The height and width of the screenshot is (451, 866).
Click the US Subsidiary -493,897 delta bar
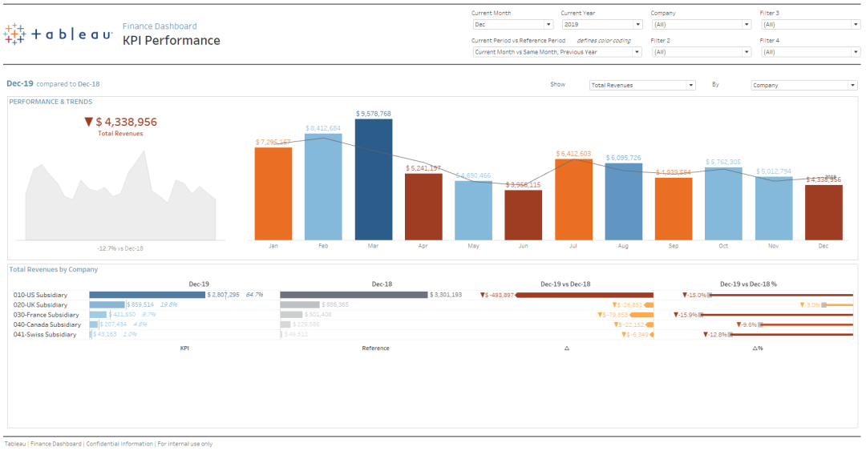coord(585,295)
